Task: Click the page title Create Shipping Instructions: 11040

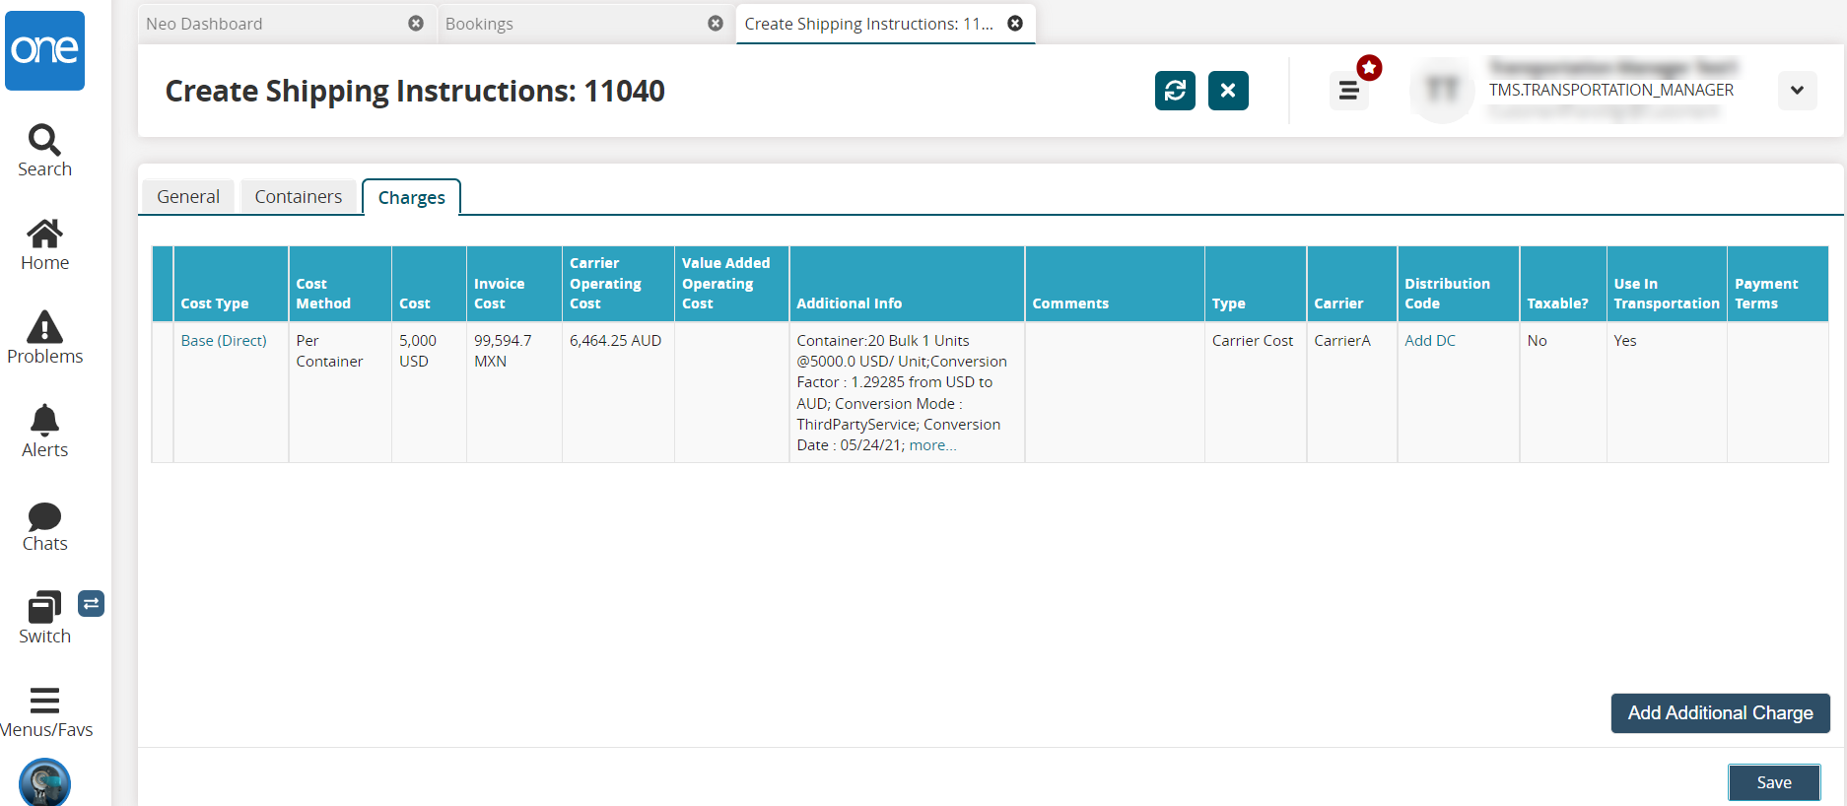Action: [415, 91]
